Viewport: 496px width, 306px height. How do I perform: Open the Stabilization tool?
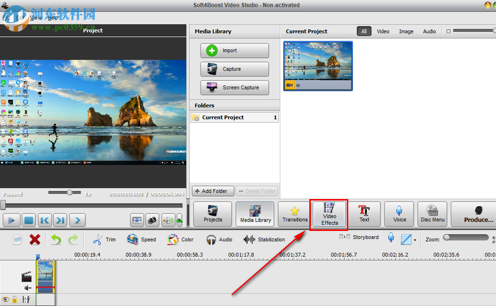[x=264, y=239]
